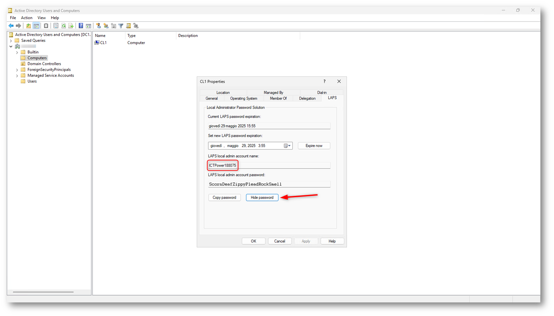This screenshot has height=316, width=554.
Task: Click OK in CL1 Properties dialog
Action: point(253,241)
